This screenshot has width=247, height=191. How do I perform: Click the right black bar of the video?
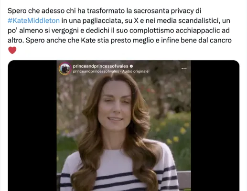pos(215,126)
